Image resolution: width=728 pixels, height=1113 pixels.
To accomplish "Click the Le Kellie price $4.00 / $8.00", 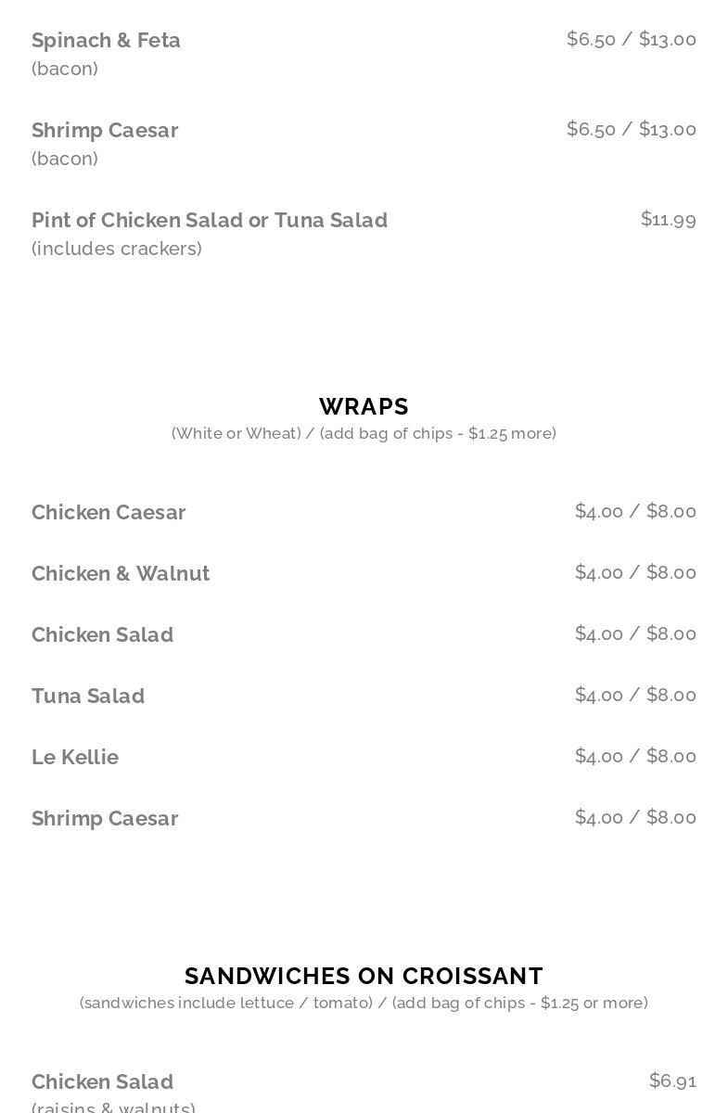I will [635, 756].
